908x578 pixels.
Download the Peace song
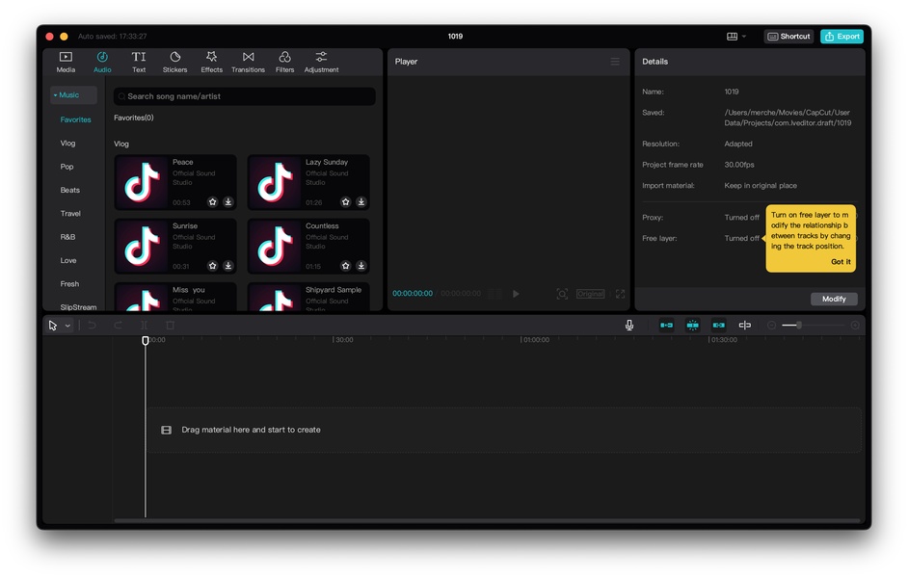click(228, 202)
